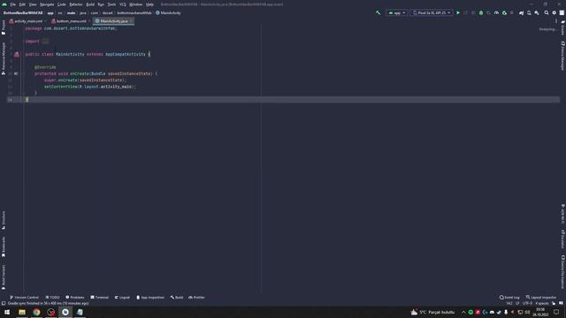Viewport: 566px width, 318px height.
Task: Open Version Control tool window
Action: click(x=24, y=298)
